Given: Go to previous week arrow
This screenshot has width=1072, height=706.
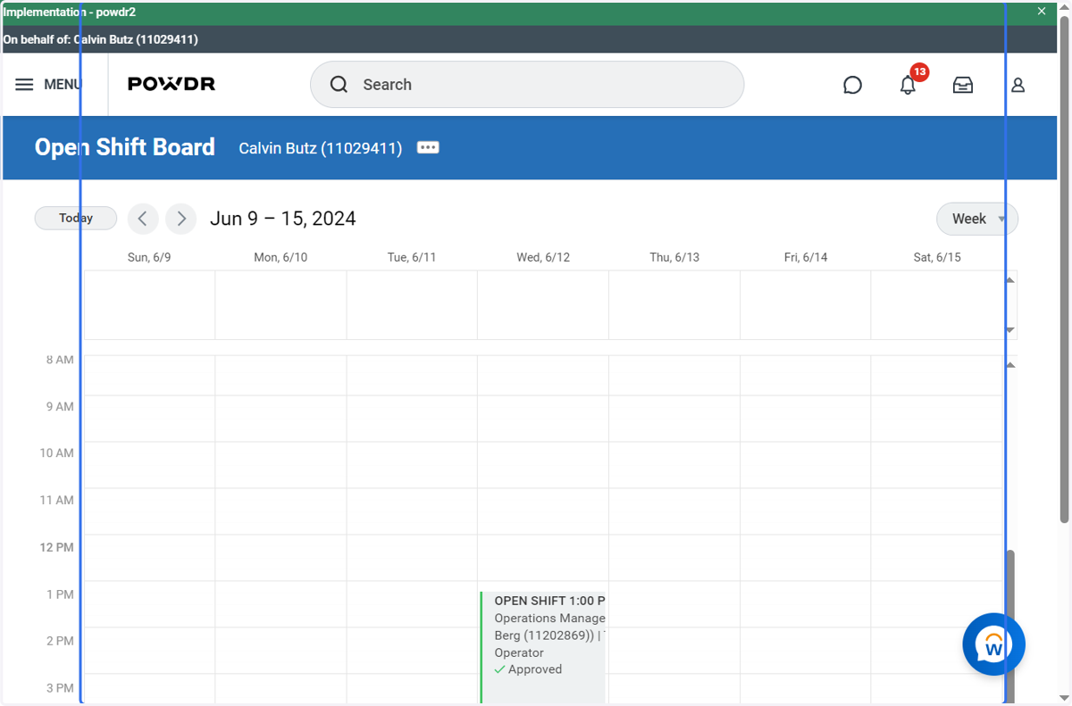Looking at the screenshot, I should pyautogui.click(x=143, y=219).
